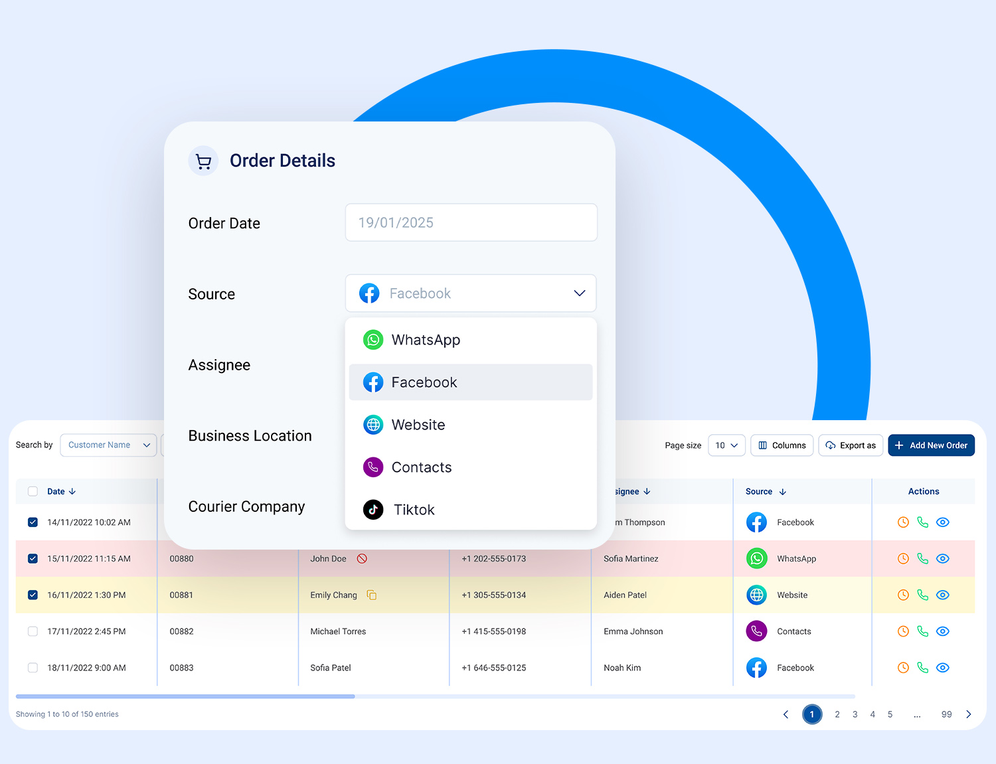
Task: Click the phone icon in the Emily Chang row
Action: pos(922,595)
